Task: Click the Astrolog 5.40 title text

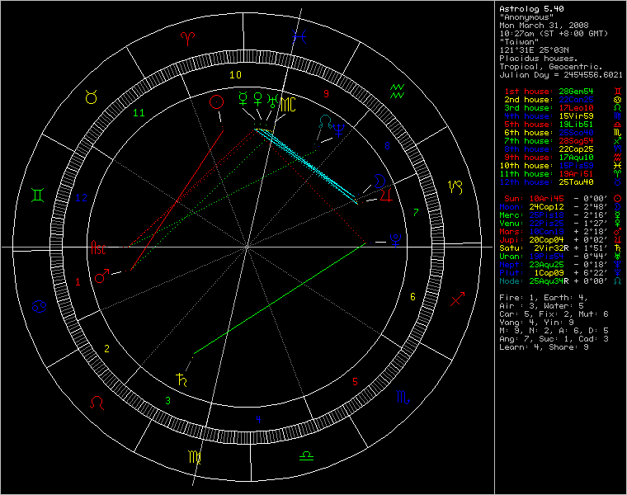Action: click(531, 9)
